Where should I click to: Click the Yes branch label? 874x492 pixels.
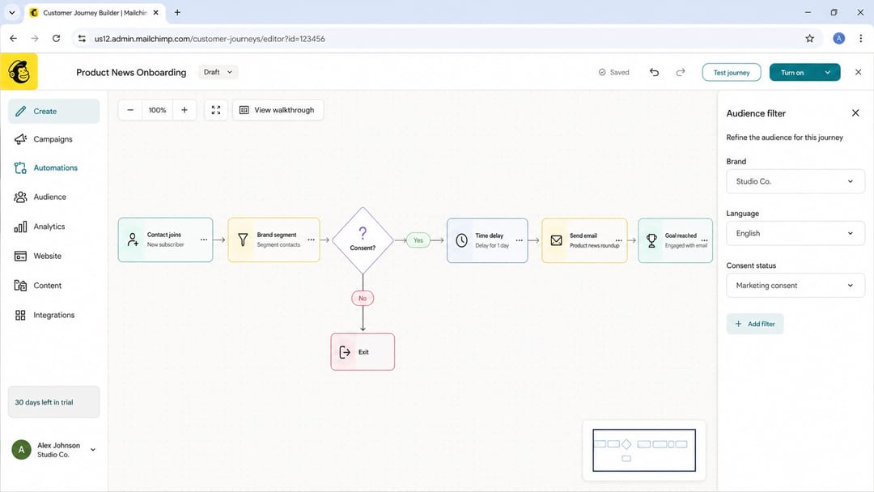[x=418, y=240]
